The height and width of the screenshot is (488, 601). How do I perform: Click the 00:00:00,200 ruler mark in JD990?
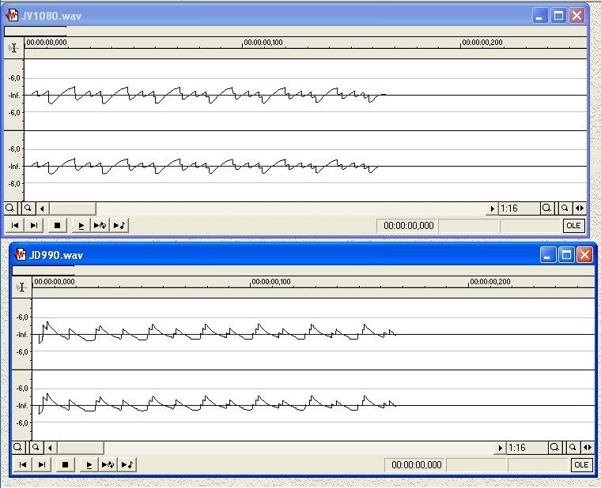coord(489,282)
